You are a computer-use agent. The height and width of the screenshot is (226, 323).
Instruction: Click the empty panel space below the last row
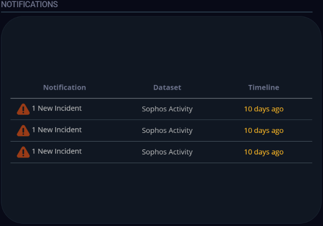point(161,192)
